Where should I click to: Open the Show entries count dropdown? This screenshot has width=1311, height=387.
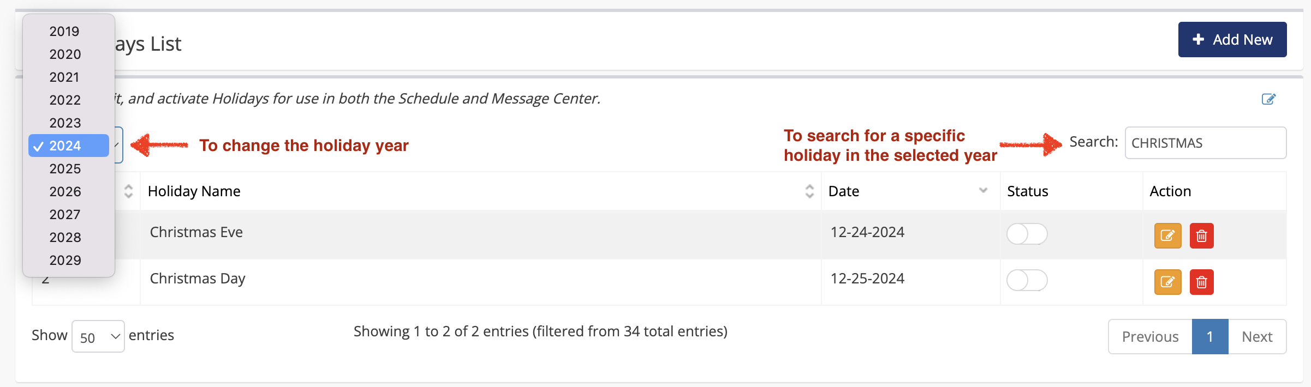tap(98, 337)
